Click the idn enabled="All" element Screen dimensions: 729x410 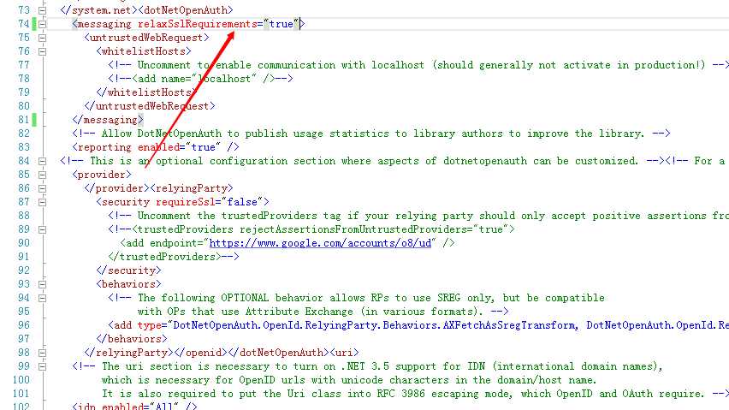coord(135,407)
